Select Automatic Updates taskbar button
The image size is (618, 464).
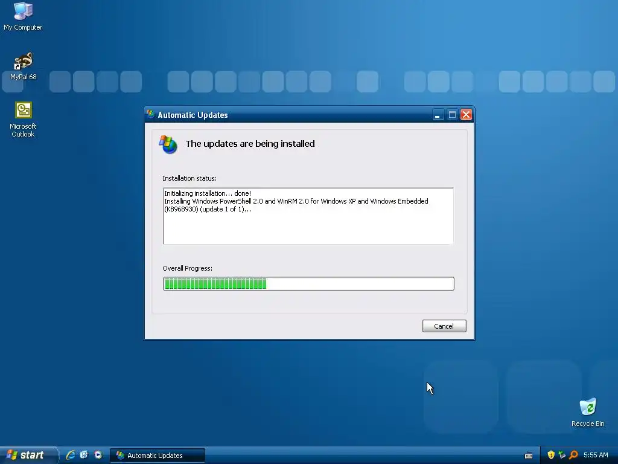[x=158, y=456]
